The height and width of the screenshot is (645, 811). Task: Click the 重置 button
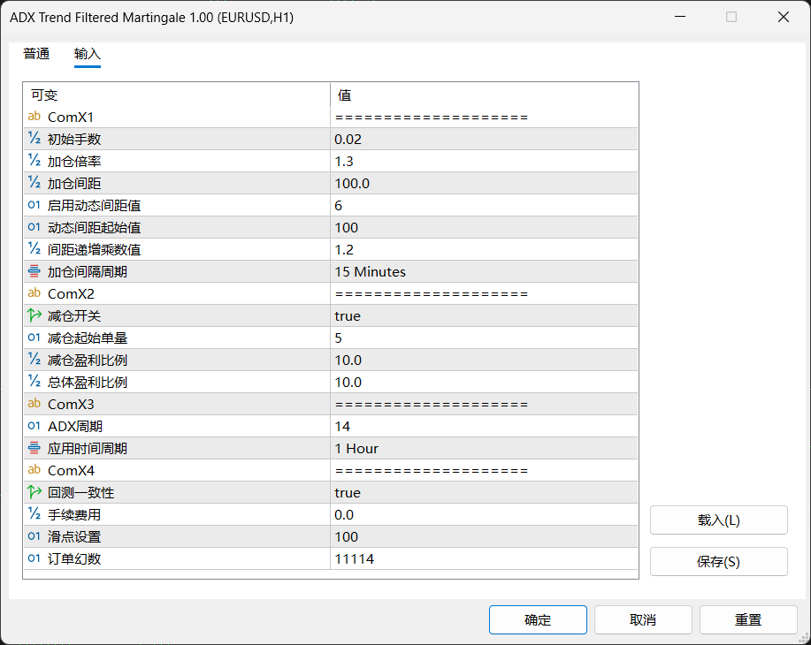click(x=748, y=619)
